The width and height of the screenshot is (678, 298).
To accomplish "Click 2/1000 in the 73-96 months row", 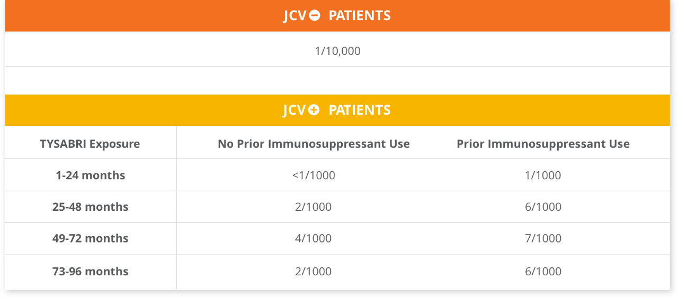I will (x=314, y=272).
